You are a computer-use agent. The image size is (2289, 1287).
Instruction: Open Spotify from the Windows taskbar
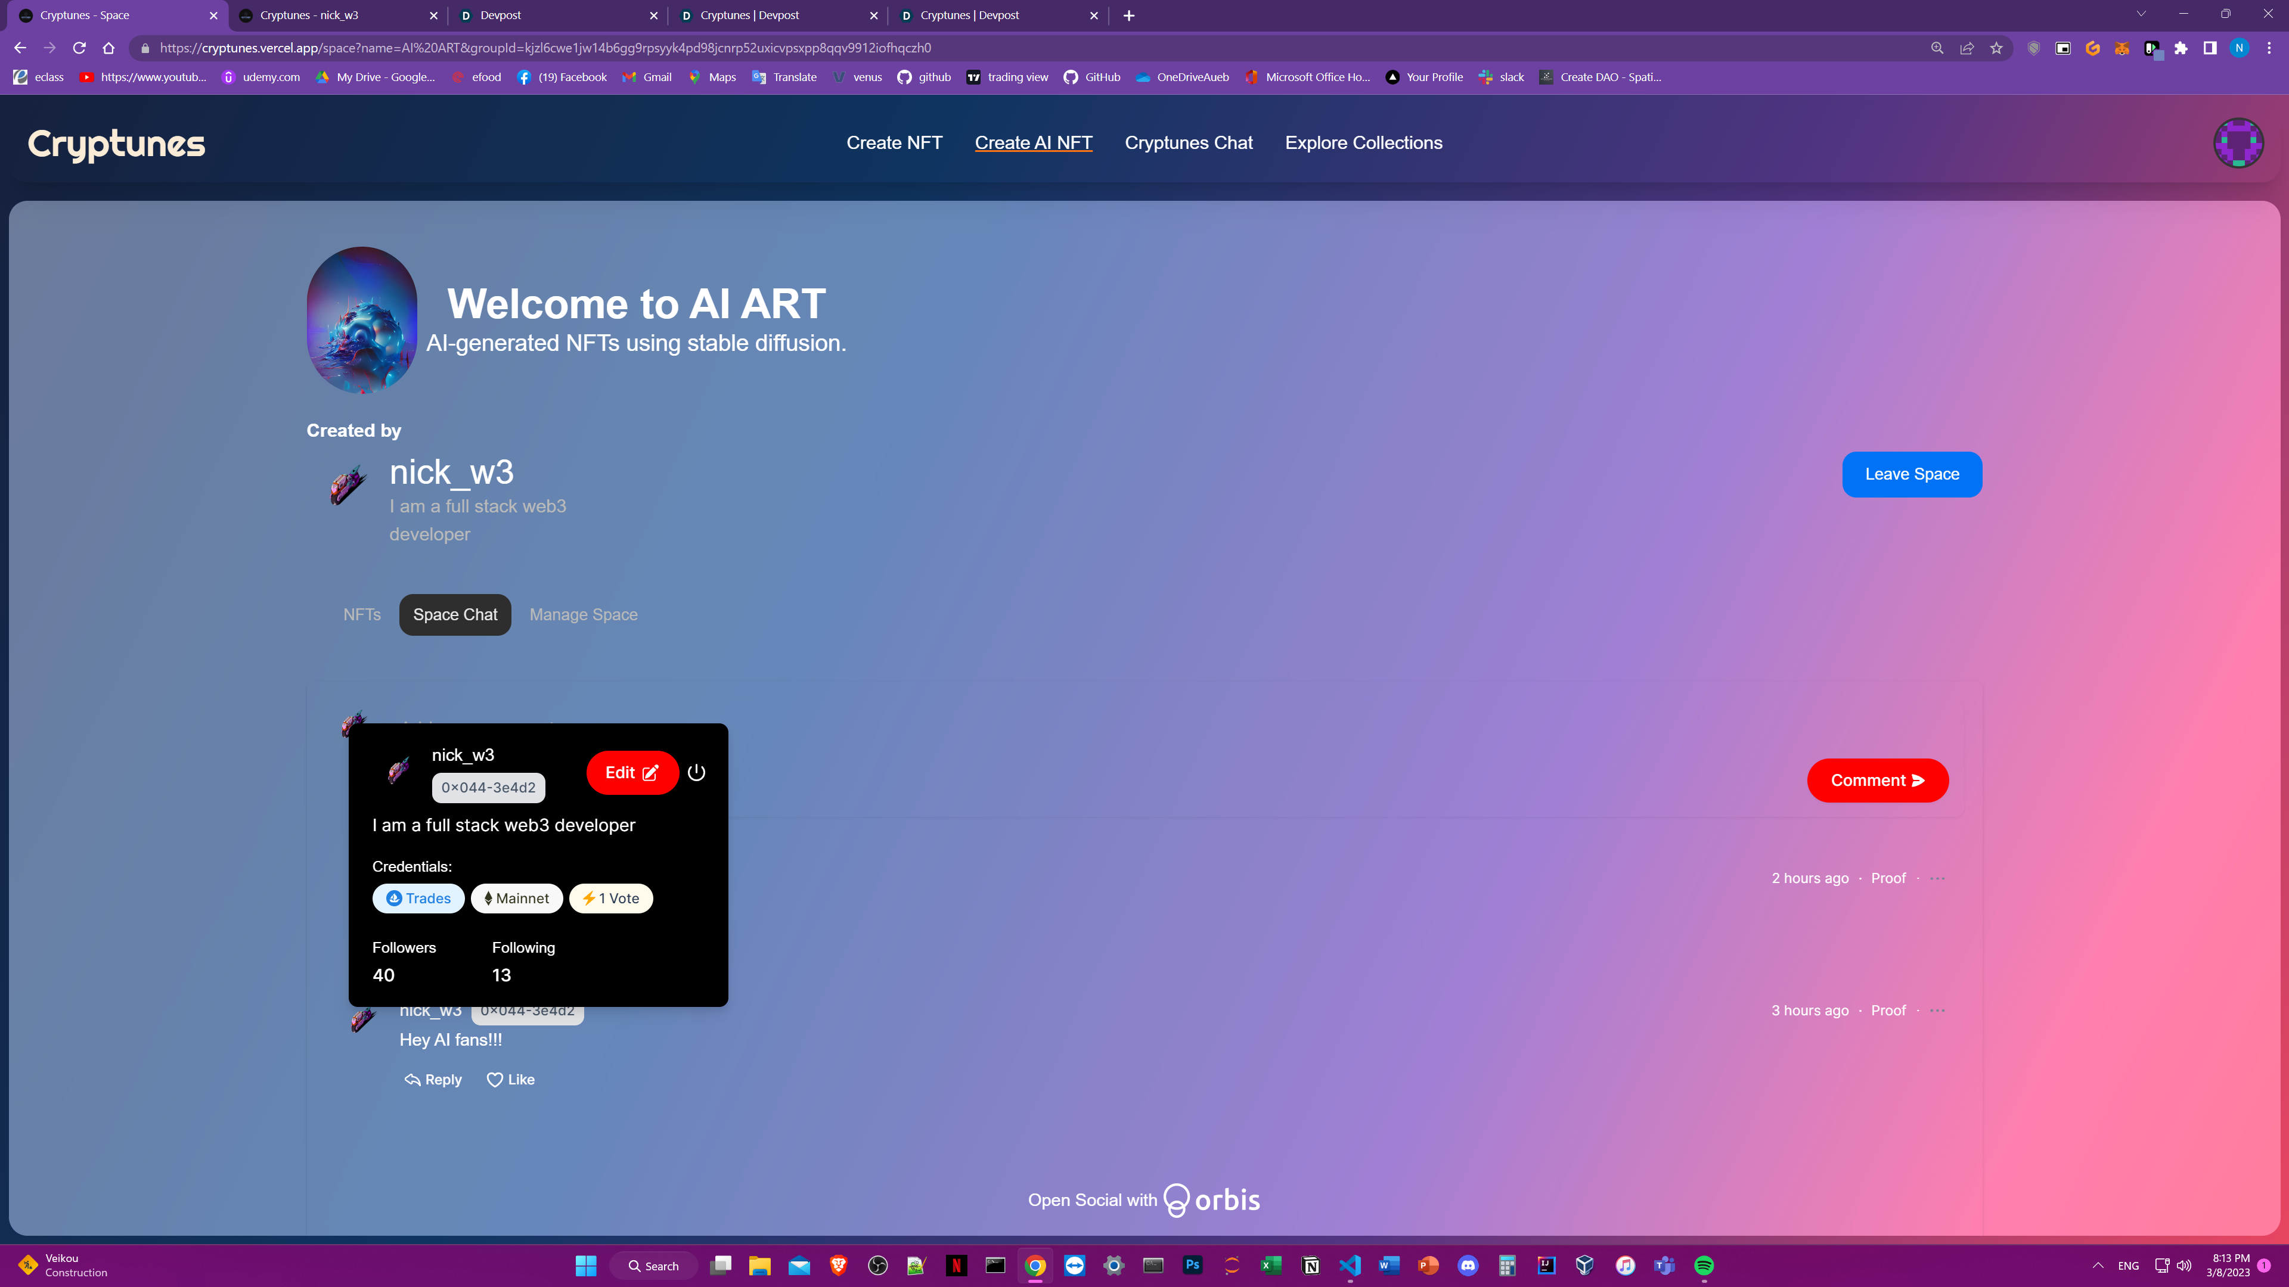pyautogui.click(x=1704, y=1266)
